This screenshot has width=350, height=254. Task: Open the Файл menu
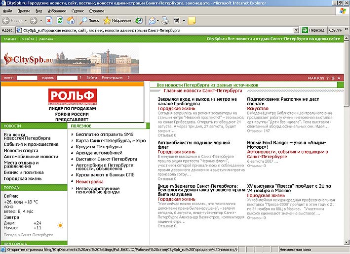(7, 11)
